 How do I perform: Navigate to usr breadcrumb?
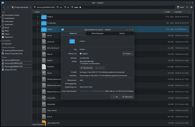pos(59,7)
